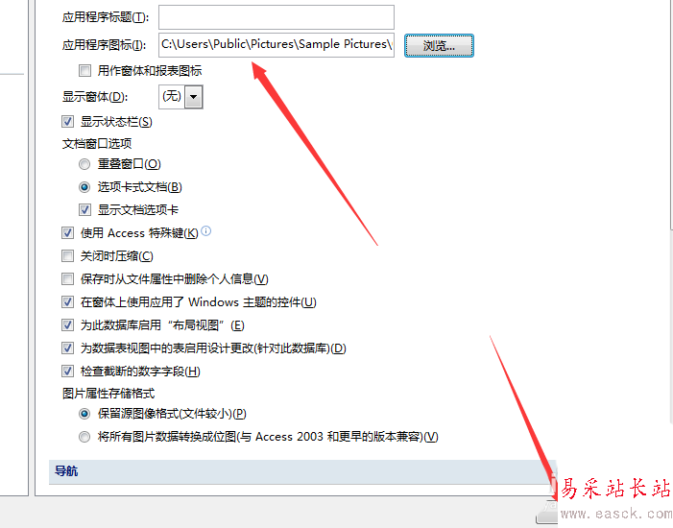Click the info icon beside Access 特殊键
673x528 pixels.
pyautogui.click(x=206, y=231)
